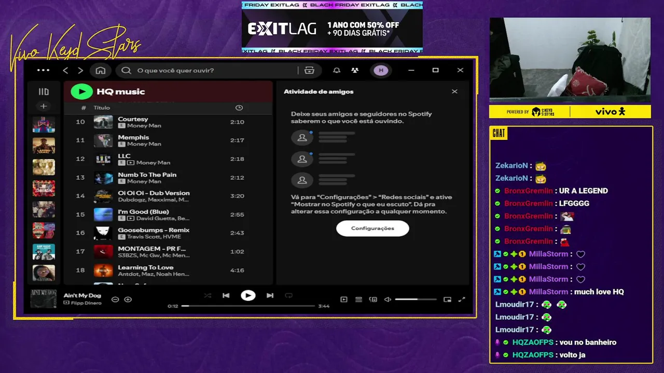The height and width of the screenshot is (373, 664).
Task: Skip to the next track
Action: point(270,295)
